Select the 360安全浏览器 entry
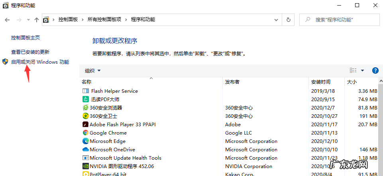Viewport: 383px width, 176px height. click(106, 108)
